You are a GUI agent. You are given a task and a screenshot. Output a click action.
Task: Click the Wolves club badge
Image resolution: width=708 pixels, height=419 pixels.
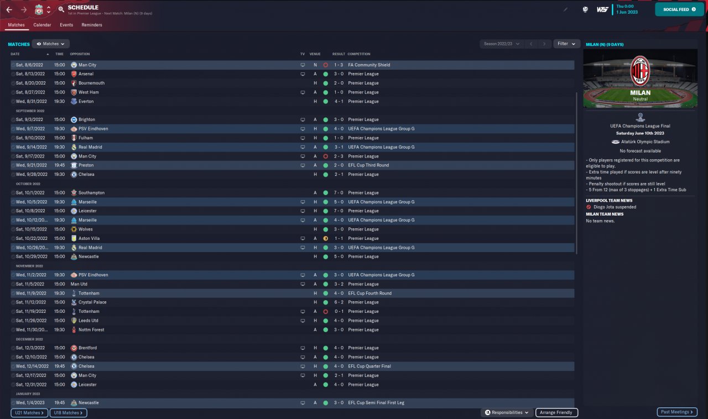(x=74, y=229)
